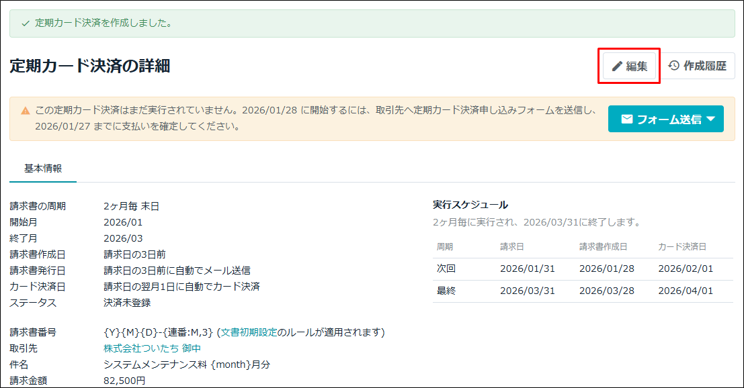Click the 請求日 column header
Image resolution: width=744 pixels, height=388 pixels.
coord(510,247)
